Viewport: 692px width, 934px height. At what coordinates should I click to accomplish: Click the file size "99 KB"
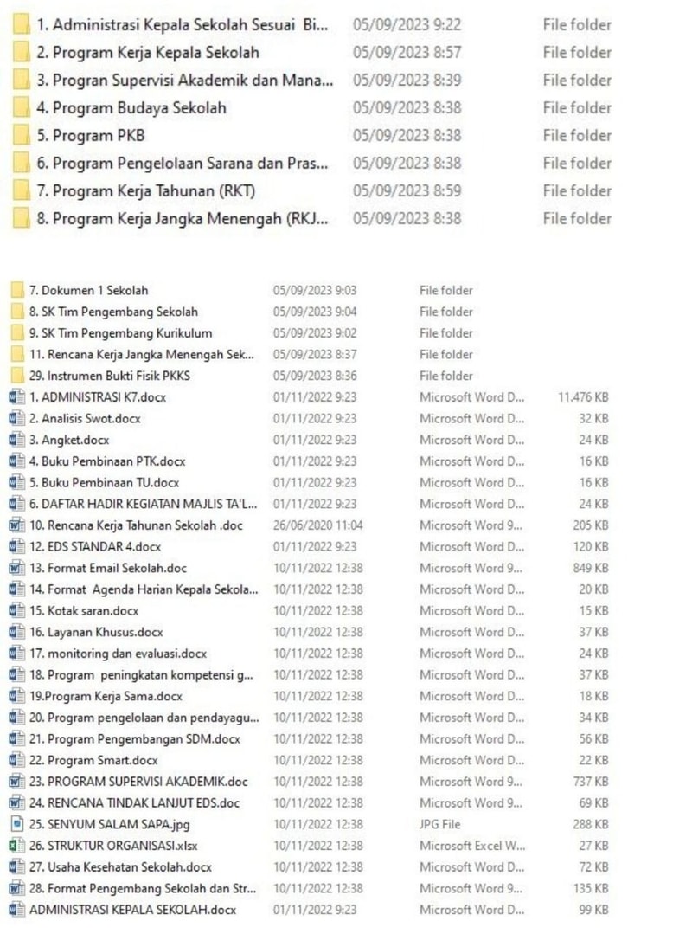[x=594, y=910]
